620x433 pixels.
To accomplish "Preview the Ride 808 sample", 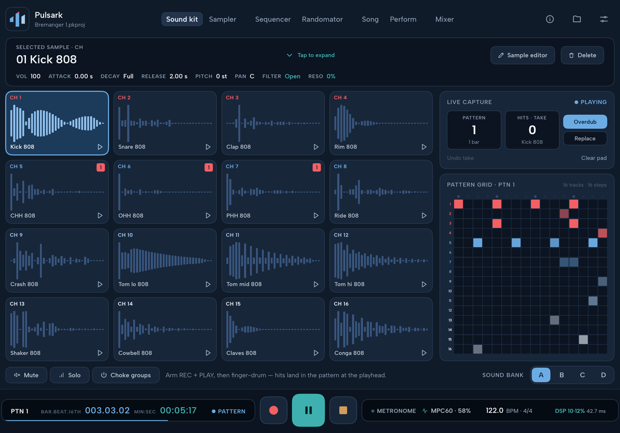I will pyautogui.click(x=424, y=215).
